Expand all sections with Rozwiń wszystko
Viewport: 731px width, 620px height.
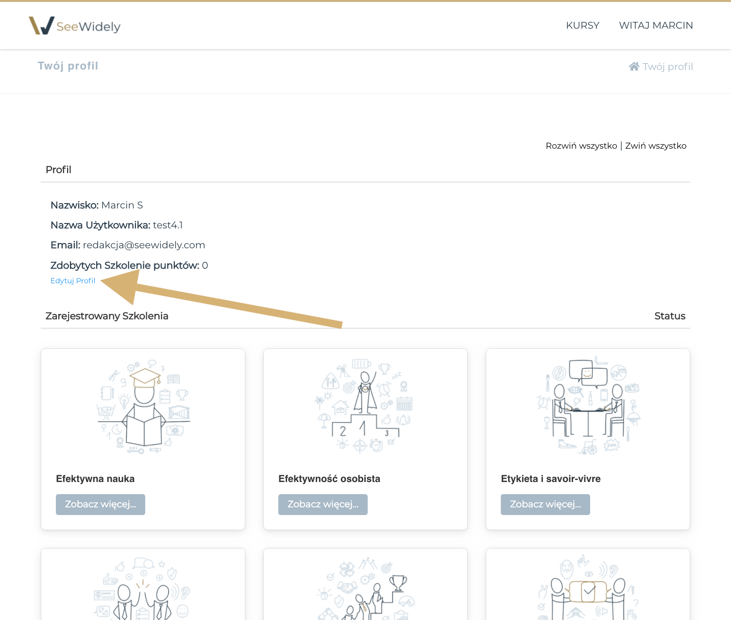(x=581, y=146)
